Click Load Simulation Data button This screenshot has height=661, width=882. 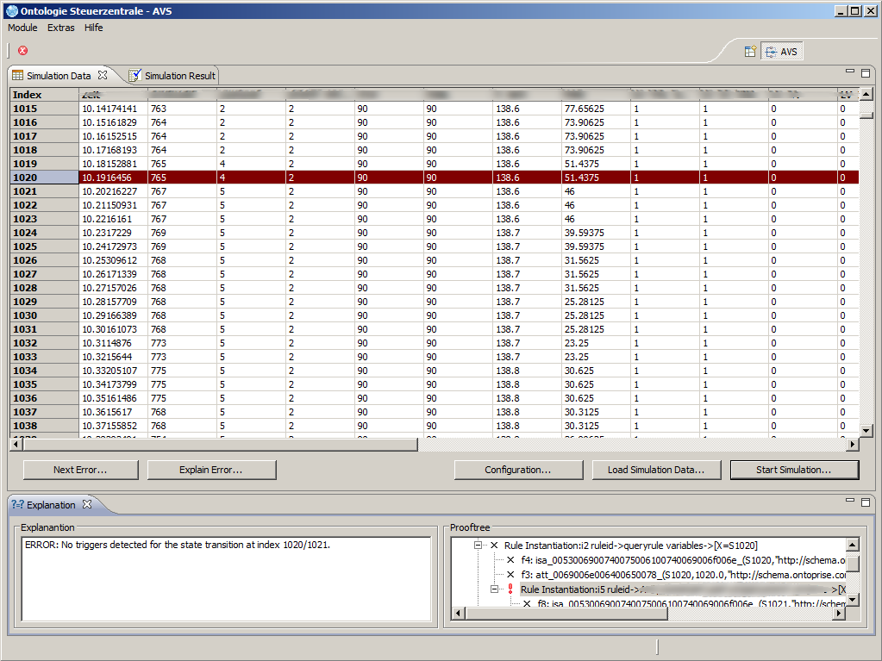point(656,470)
